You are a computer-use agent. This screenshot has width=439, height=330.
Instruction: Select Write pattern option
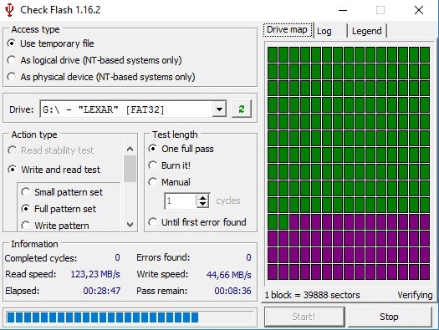pyautogui.click(x=55, y=226)
